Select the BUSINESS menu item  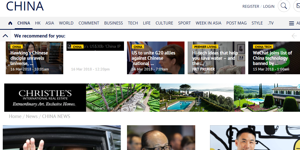pyautogui.click(x=113, y=23)
